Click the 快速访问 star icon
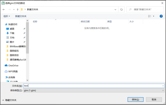 [x=6, y=24]
